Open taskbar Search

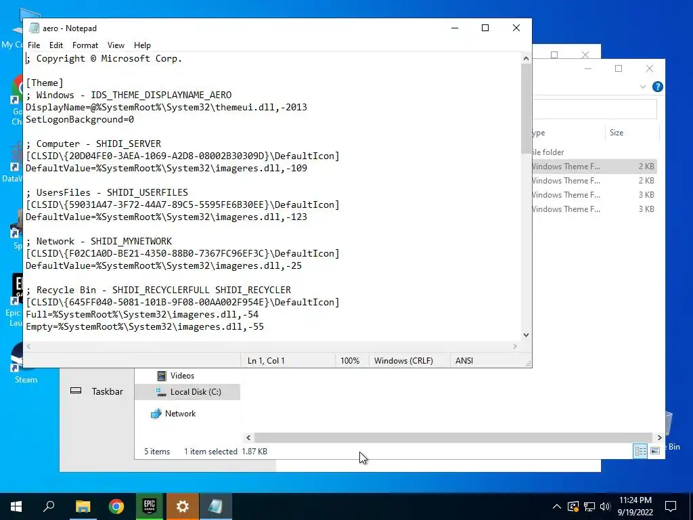pyautogui.click(x=49, y=506)
